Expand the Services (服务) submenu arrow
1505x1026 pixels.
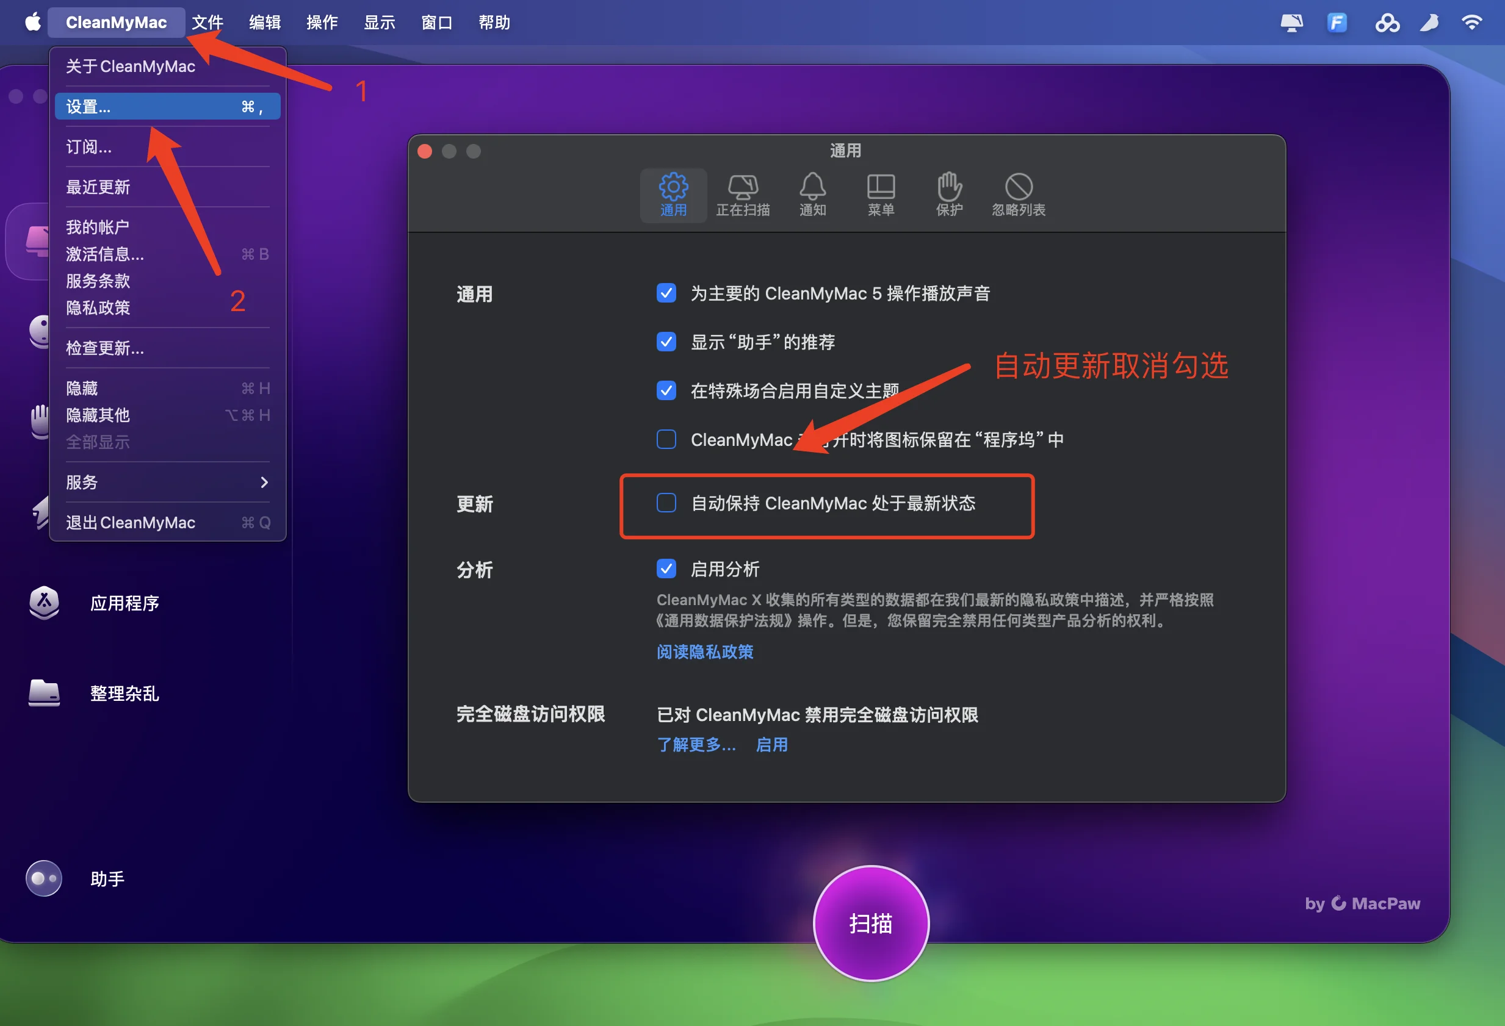(264, 483)
